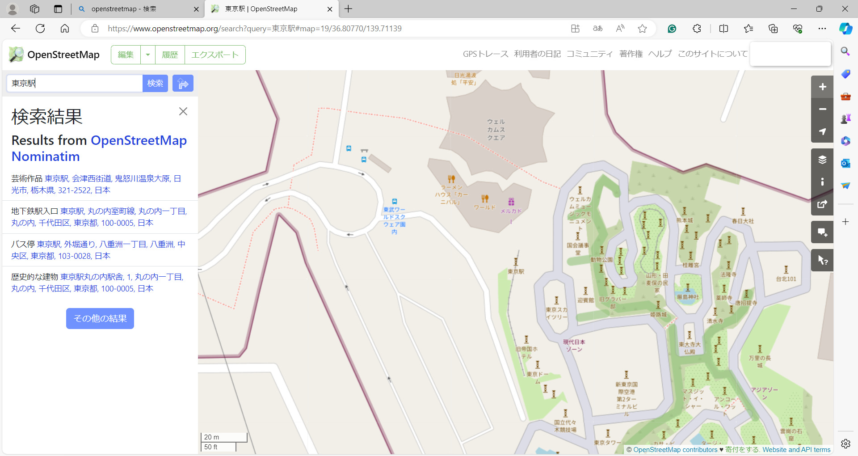
Task: Add a new note to the map
Action: click(822, 232)
